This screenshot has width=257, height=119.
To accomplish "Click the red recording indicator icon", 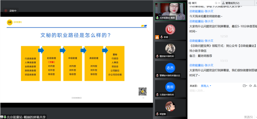I will point(6,11).
